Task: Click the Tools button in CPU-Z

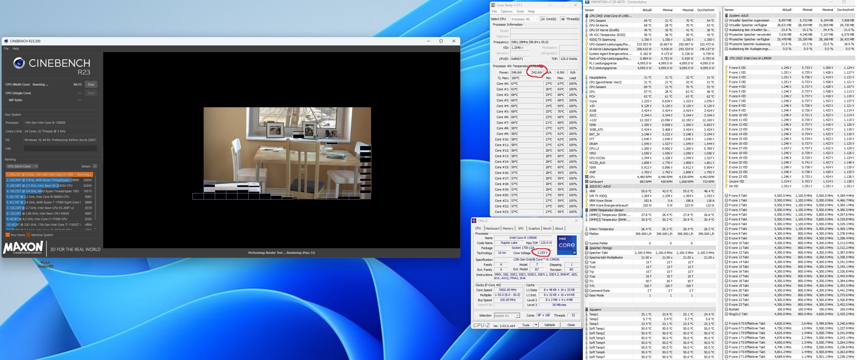Action: tap(526, 325)
